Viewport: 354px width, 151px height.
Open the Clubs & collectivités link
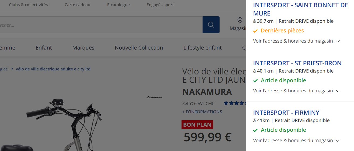click(28, 5)
